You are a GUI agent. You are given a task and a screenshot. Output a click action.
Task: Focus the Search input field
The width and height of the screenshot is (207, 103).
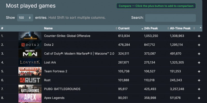[x=171, y=18]
